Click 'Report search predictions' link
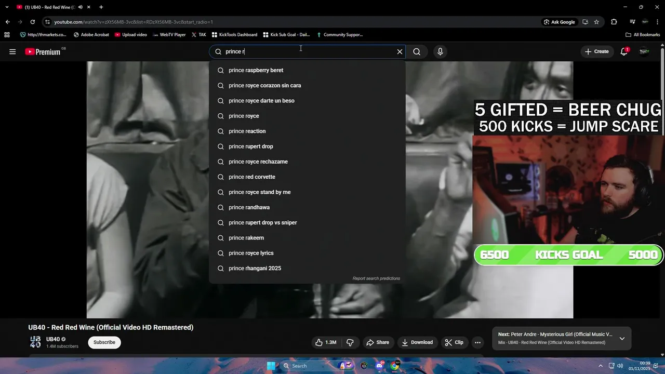The image size is (665, 374). point(376,278)
